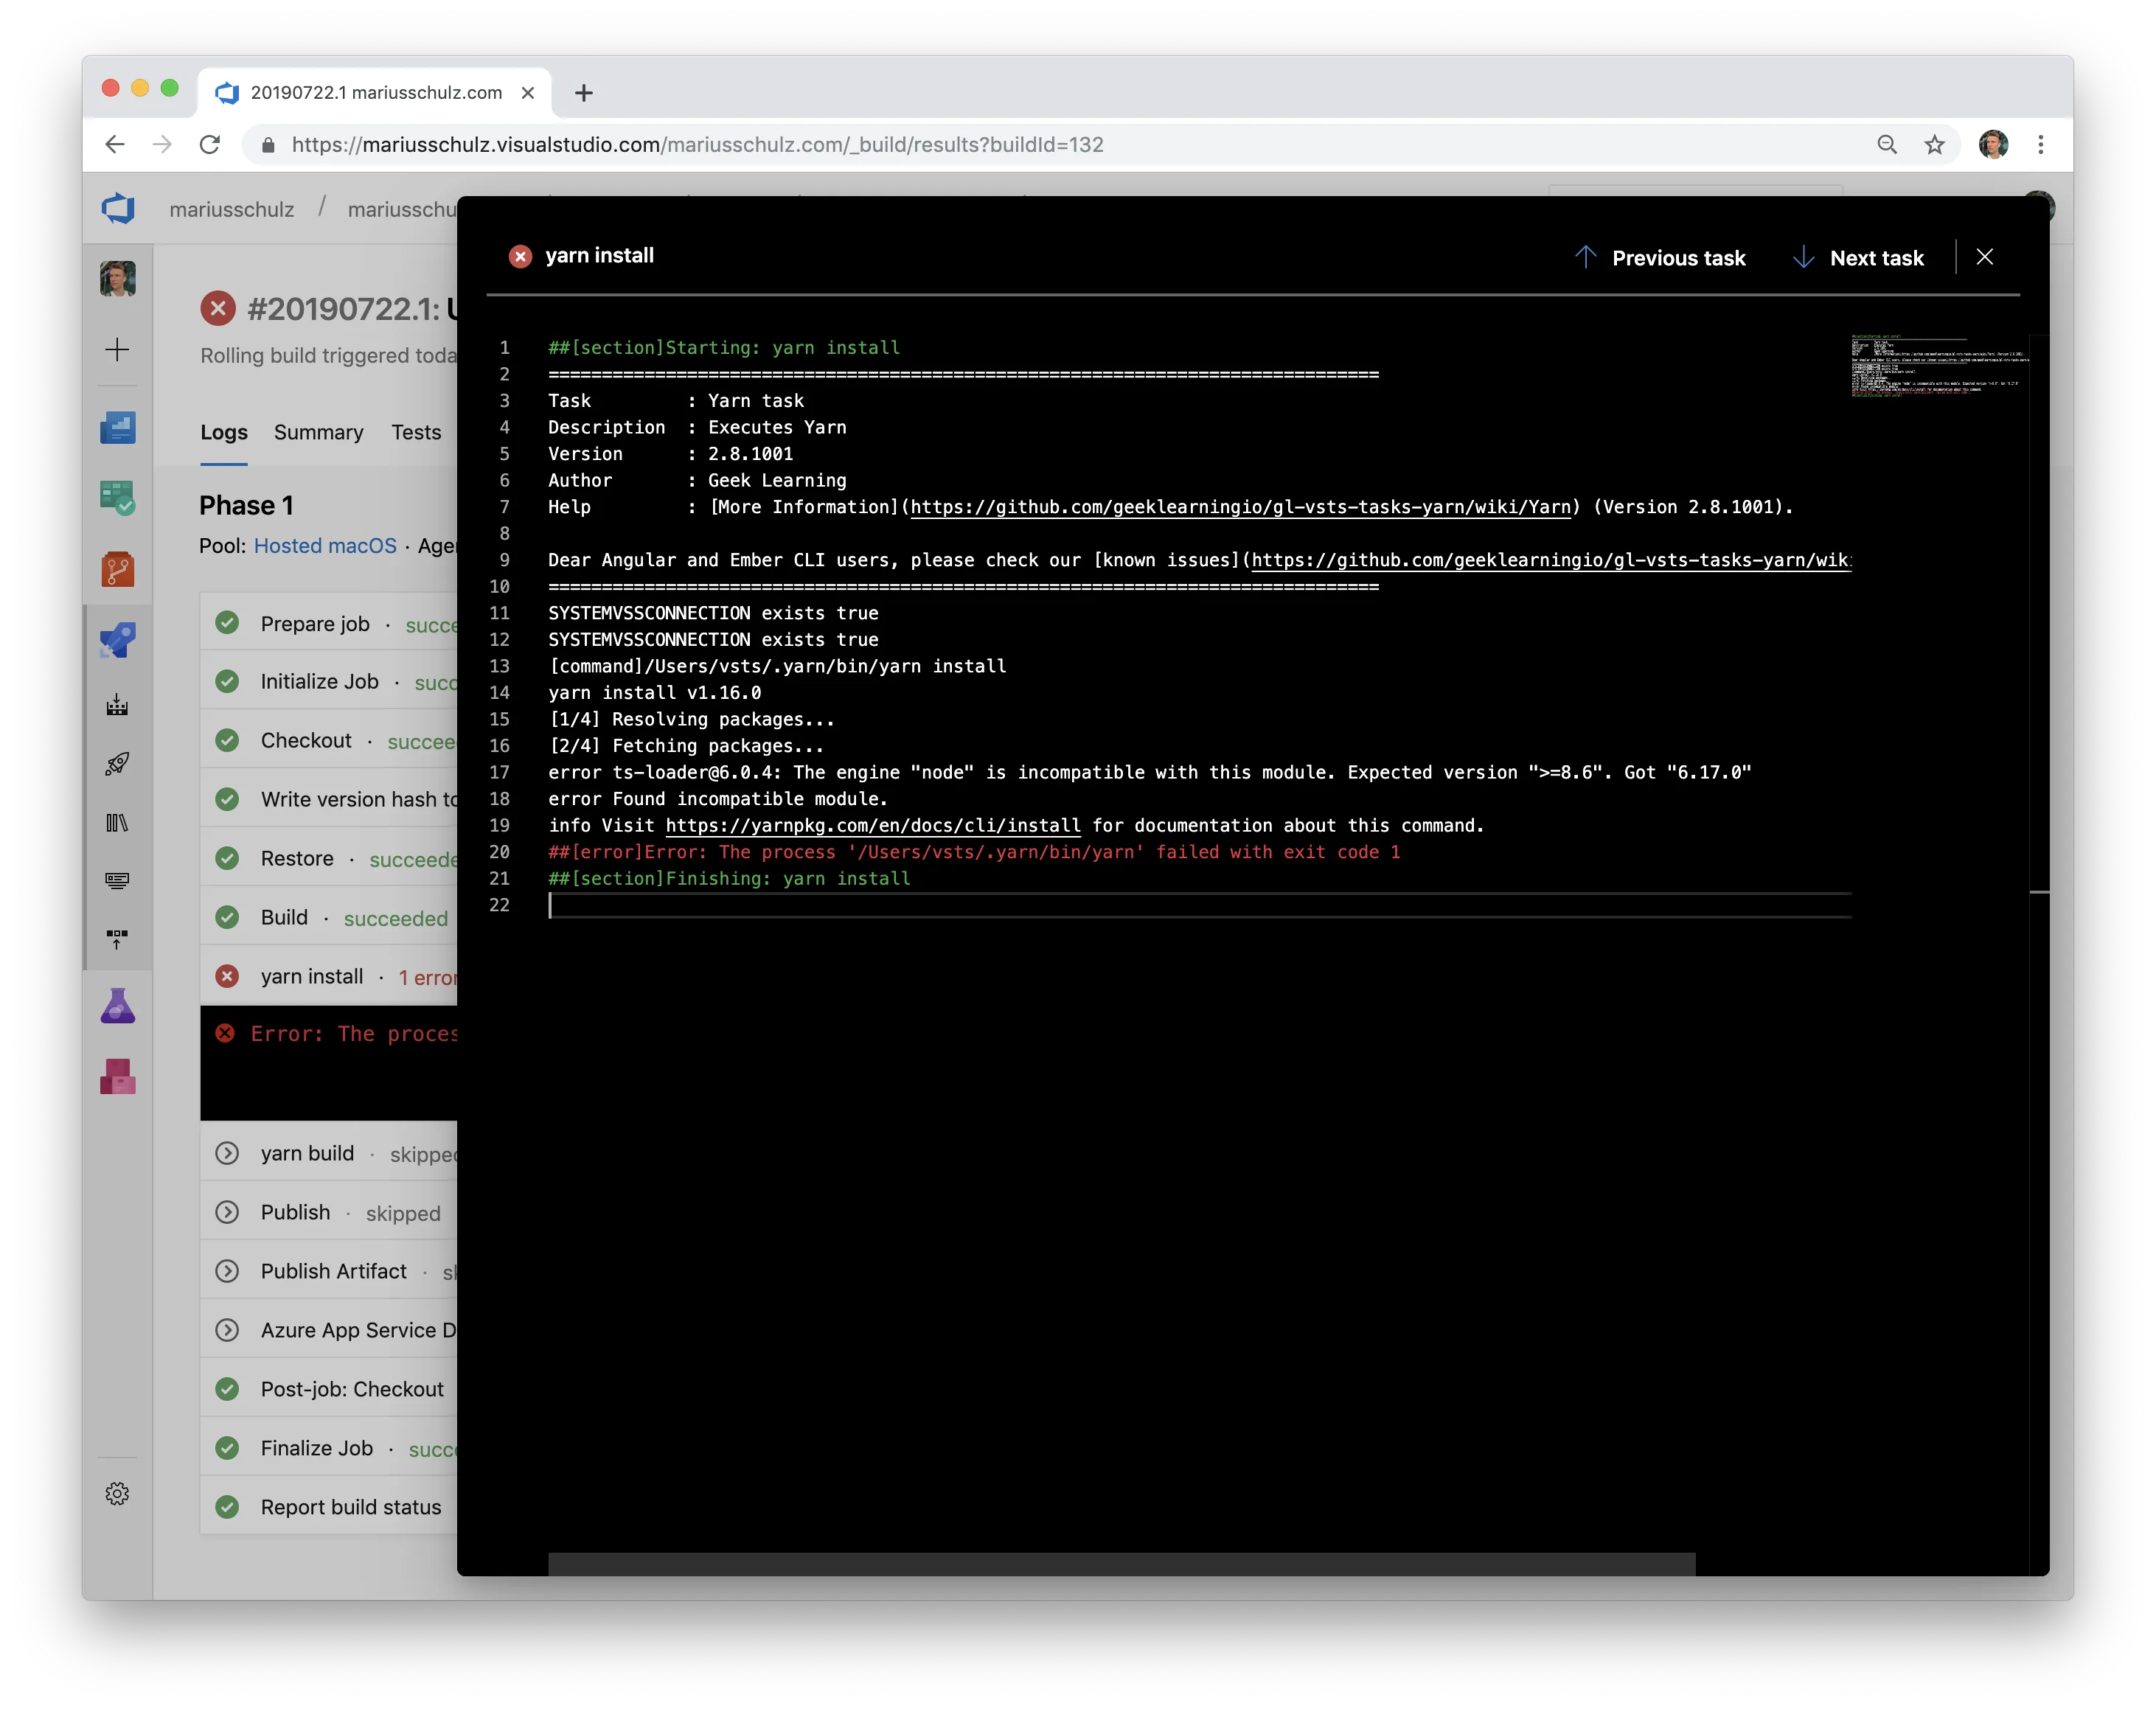2156x1709 pixels.
Task: Open project settings via the gear icon
Action: (x=118, y=1492)
